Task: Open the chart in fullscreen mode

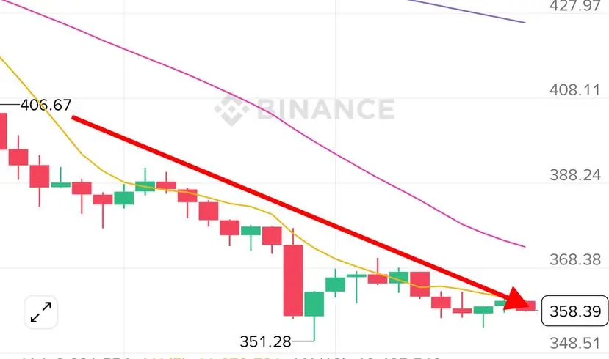Action: (41, 312)
